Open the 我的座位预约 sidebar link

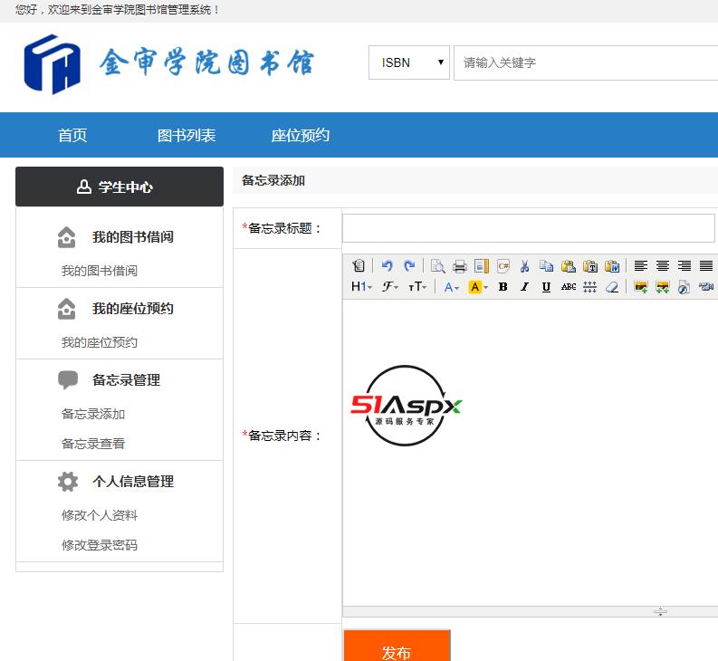coord(100,342)
